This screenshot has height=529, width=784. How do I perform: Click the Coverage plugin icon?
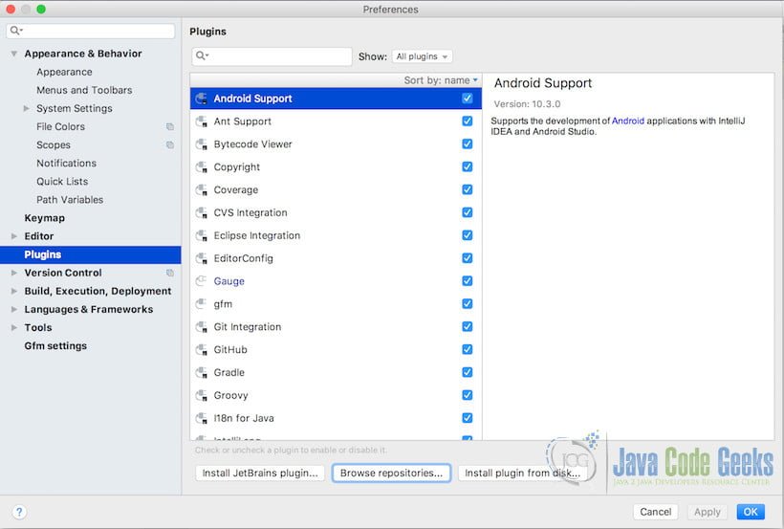pos(202,190)
